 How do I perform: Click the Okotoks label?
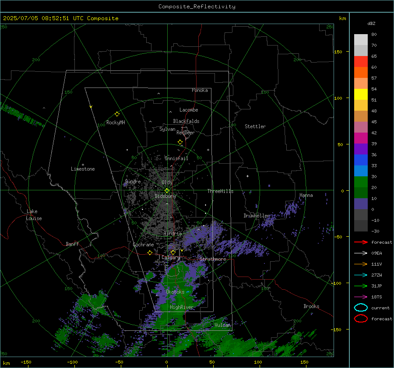pos(175,292)
